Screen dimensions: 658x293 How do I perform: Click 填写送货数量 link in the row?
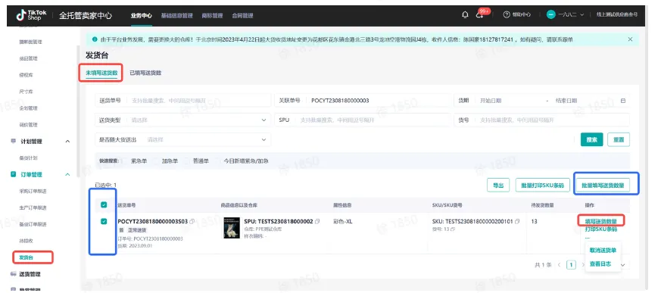point(601,221)
